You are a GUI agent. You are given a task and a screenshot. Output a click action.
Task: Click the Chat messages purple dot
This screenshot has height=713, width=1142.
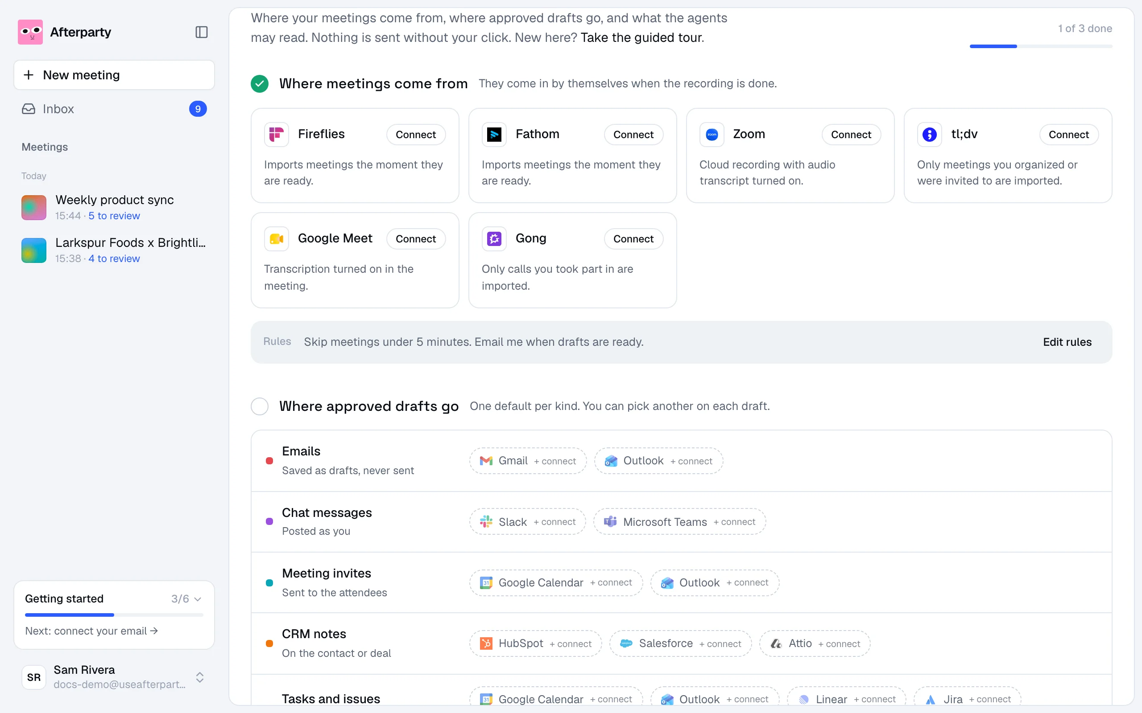pos(269,521)
